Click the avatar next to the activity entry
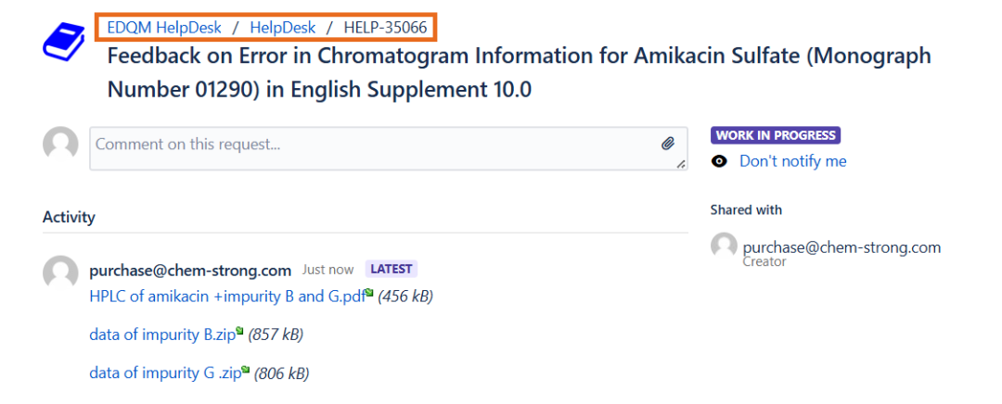1002x404 pixels. click(x=60, y=271)
